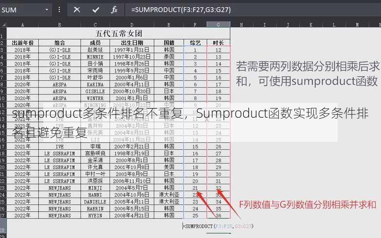Select the member cell WINTER

click(x=95, y=98)
